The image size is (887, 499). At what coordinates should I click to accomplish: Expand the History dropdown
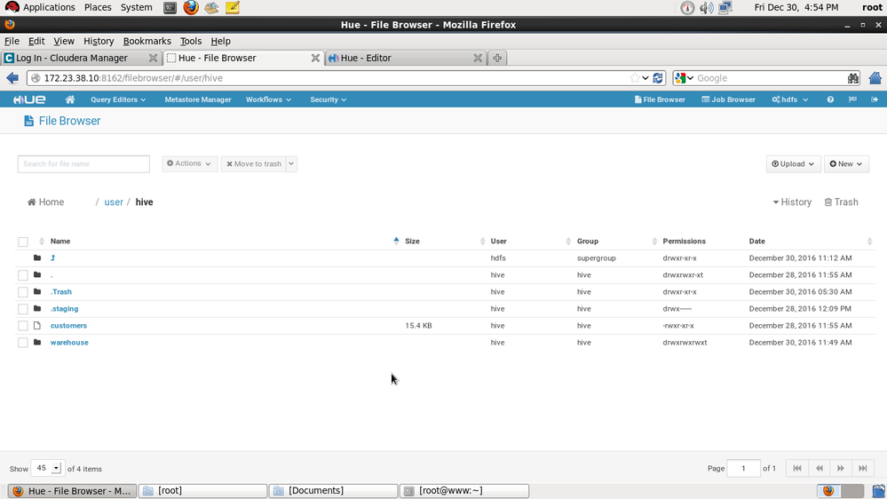[x=792, y=202]
